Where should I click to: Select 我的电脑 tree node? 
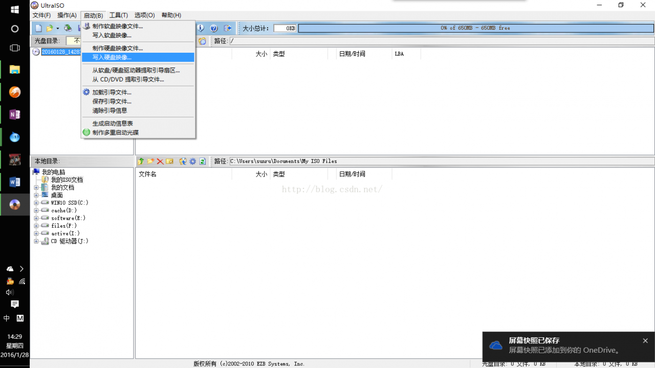pos(53,172)
